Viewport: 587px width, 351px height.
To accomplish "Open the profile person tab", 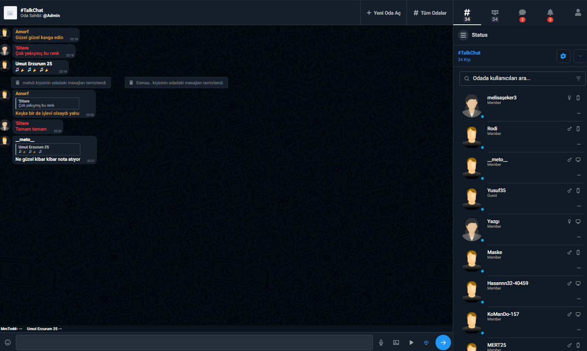I will [578, 13].
